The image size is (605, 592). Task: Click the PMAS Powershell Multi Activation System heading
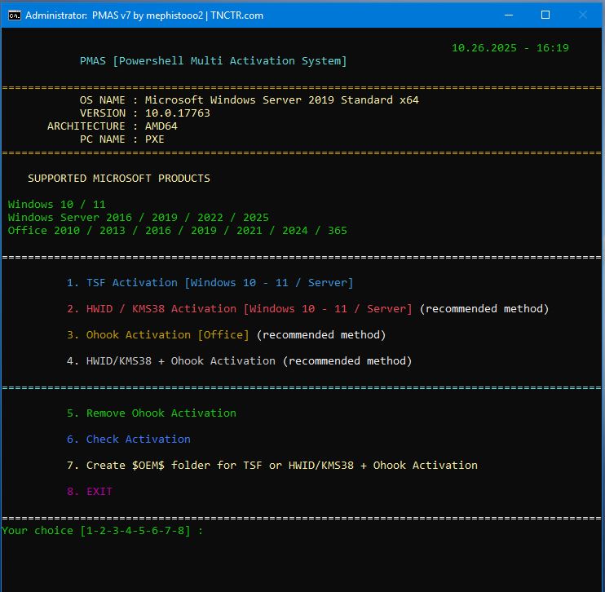[x=213, y=61]
